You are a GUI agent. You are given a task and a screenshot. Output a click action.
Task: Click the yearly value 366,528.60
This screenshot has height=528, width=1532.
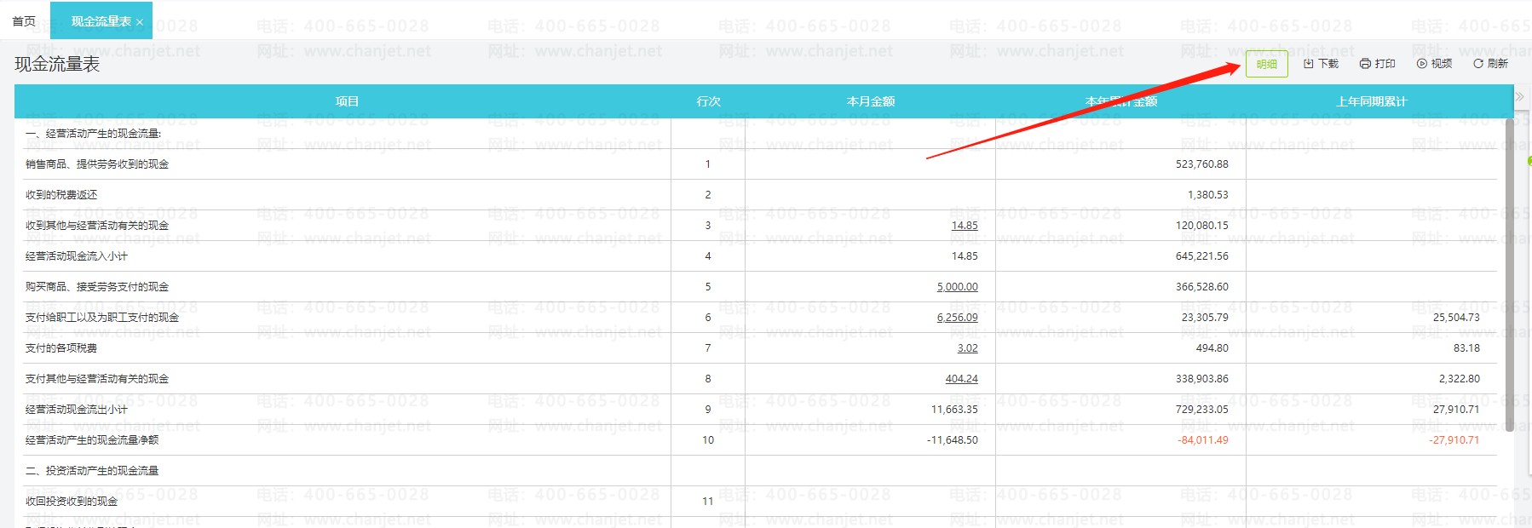point(1201,287)
